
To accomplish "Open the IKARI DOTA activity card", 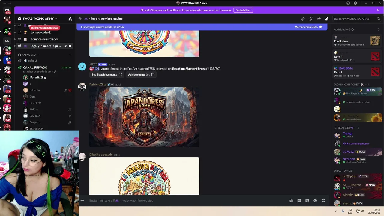I will pos(357,72).
